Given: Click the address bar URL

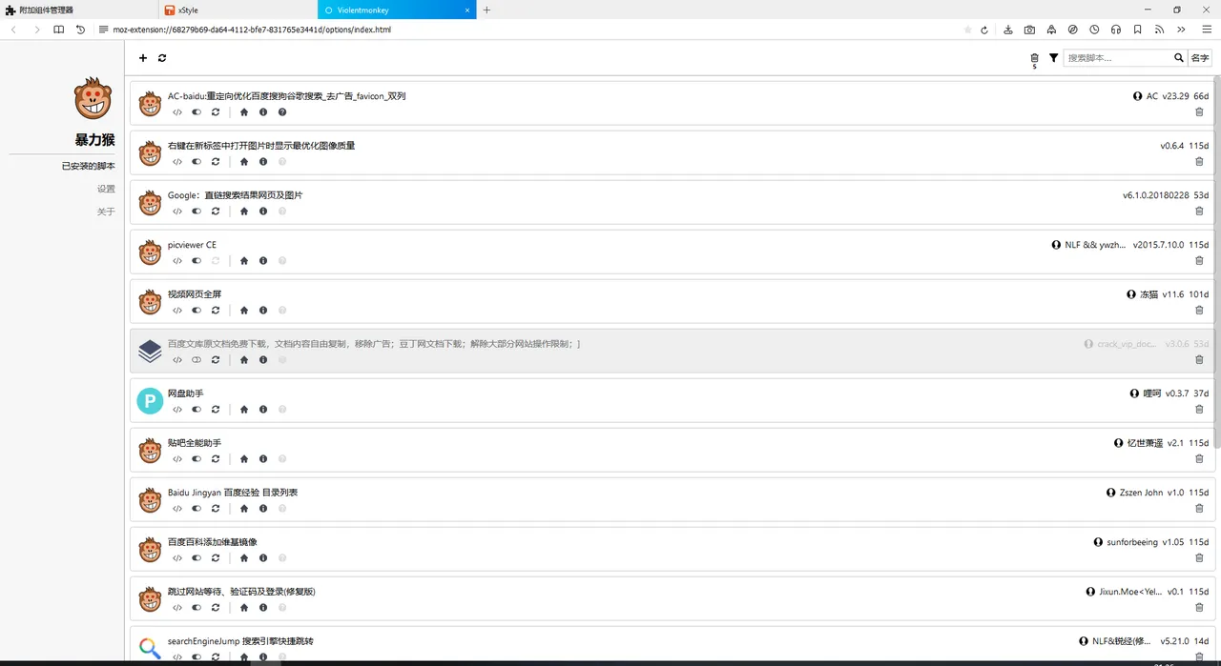Looking at the screenshot, I should (251, 30).
